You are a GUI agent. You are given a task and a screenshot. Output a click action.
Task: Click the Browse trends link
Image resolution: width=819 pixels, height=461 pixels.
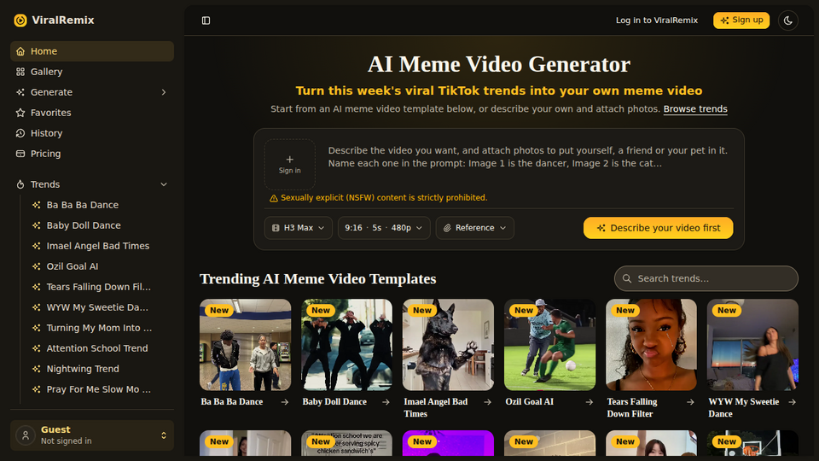pos(695,108)
